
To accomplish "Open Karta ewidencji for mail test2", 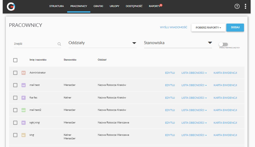I will (x=225, y=110).
